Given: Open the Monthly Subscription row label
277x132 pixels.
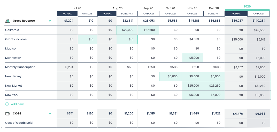Looking at the screenshot, I should tap(20, 67).
